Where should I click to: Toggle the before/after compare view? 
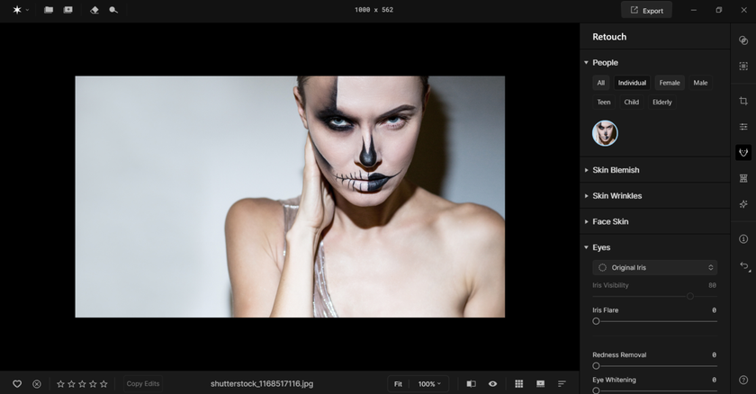pyautogui.click(x=471, y=384)
